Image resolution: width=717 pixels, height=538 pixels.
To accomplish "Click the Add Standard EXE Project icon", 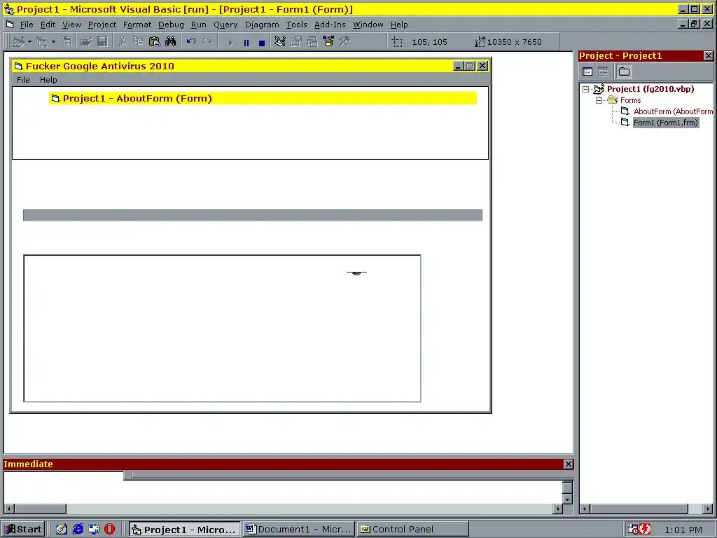I will [18, 41].
